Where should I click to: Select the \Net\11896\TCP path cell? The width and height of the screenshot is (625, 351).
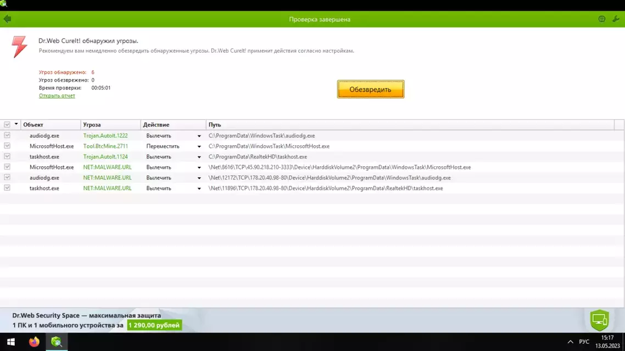(326, 188)
